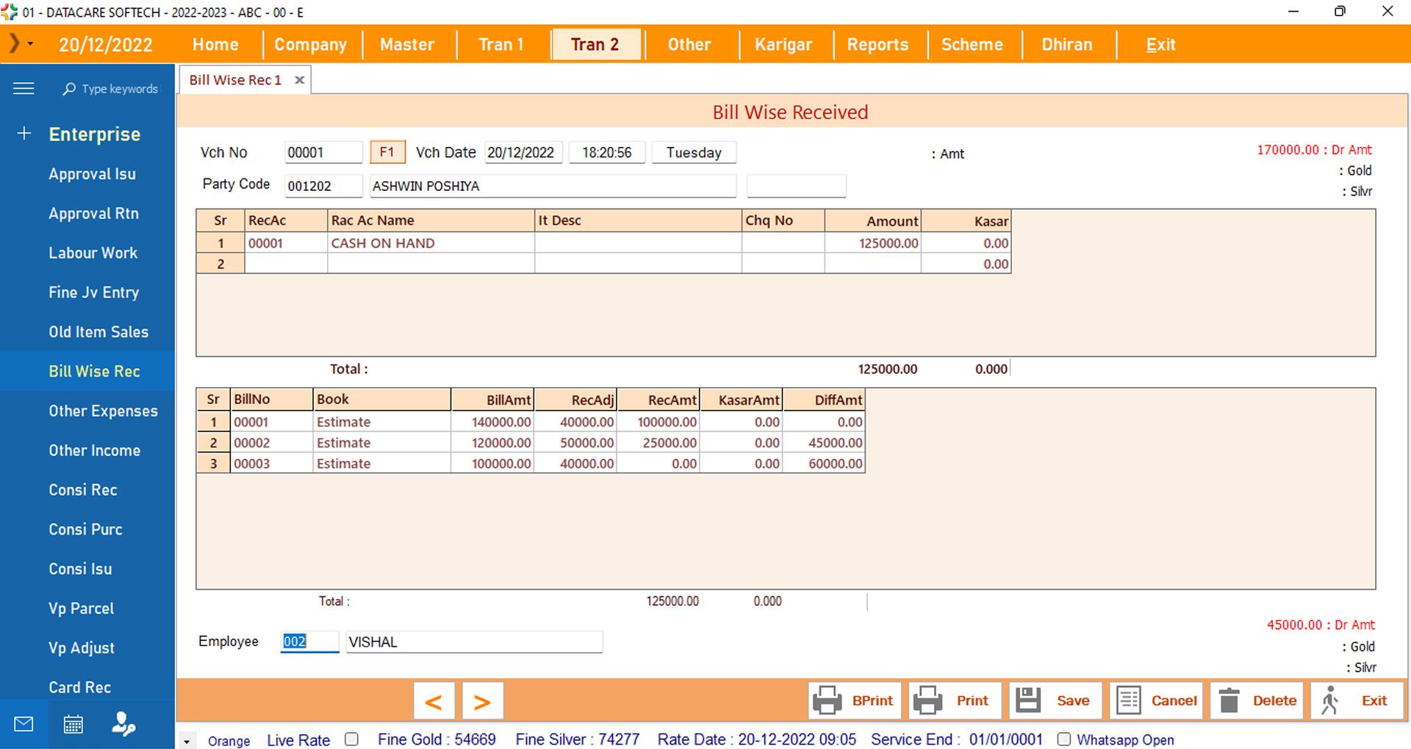Viewport: 1411px width, 749px height.
Task: Open the Orange theme dropdown arrow
Action: (187, 741)
